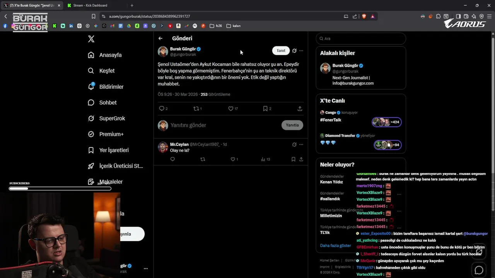The image size is (495, 278).
Task: View site information icon in address bar
Action: click(x=103, y=16)
